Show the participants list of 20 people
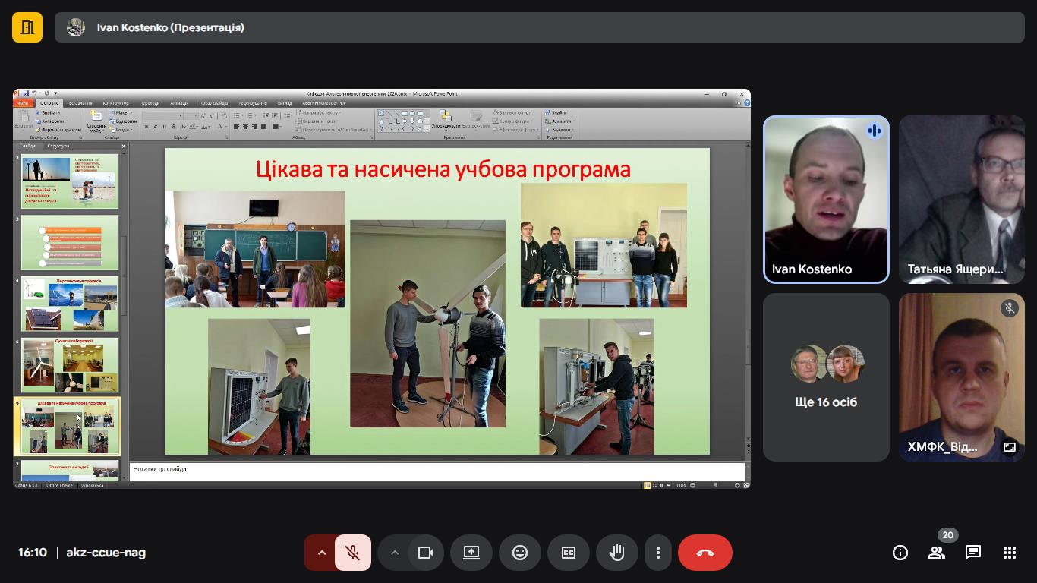The height and width of the screenshot is (583, 1037). coord(937,553)
